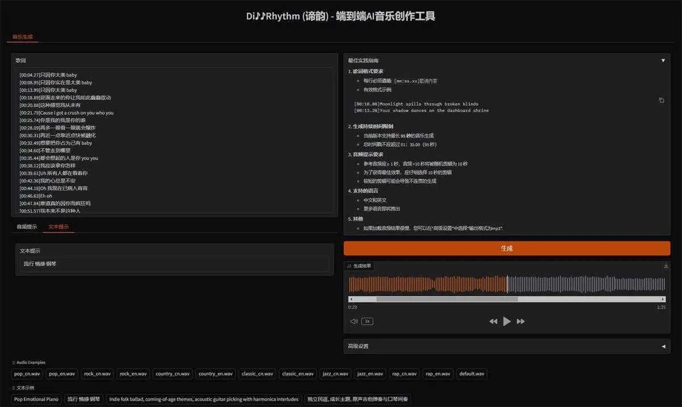
Task: Click example line Moonlight spills through broken blinds
Action: (416, 104)
